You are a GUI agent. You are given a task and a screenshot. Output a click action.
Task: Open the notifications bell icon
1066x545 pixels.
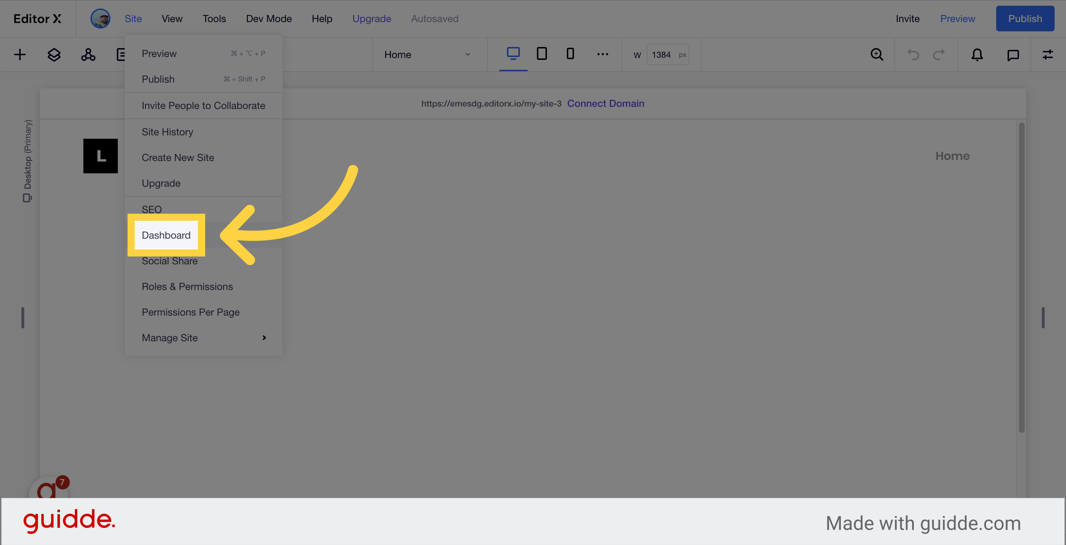tap(977, 54)
